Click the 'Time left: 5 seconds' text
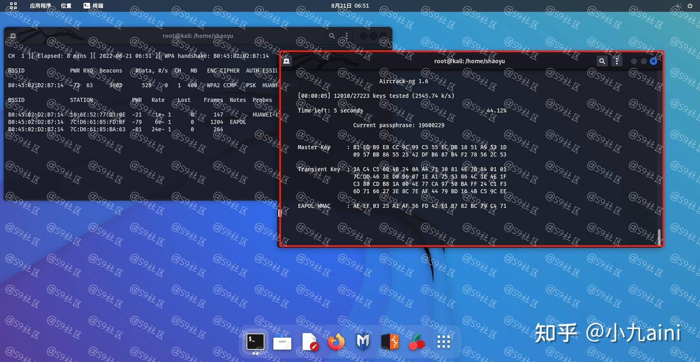The width and height of the screenshot is (700, 362). pyautogui.click(x=330, y=110)
